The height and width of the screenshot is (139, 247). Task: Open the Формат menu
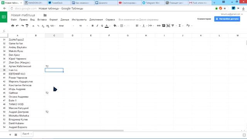coord(54,20)
